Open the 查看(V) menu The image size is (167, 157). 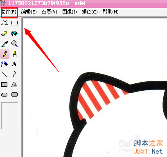tap(49, 12)
